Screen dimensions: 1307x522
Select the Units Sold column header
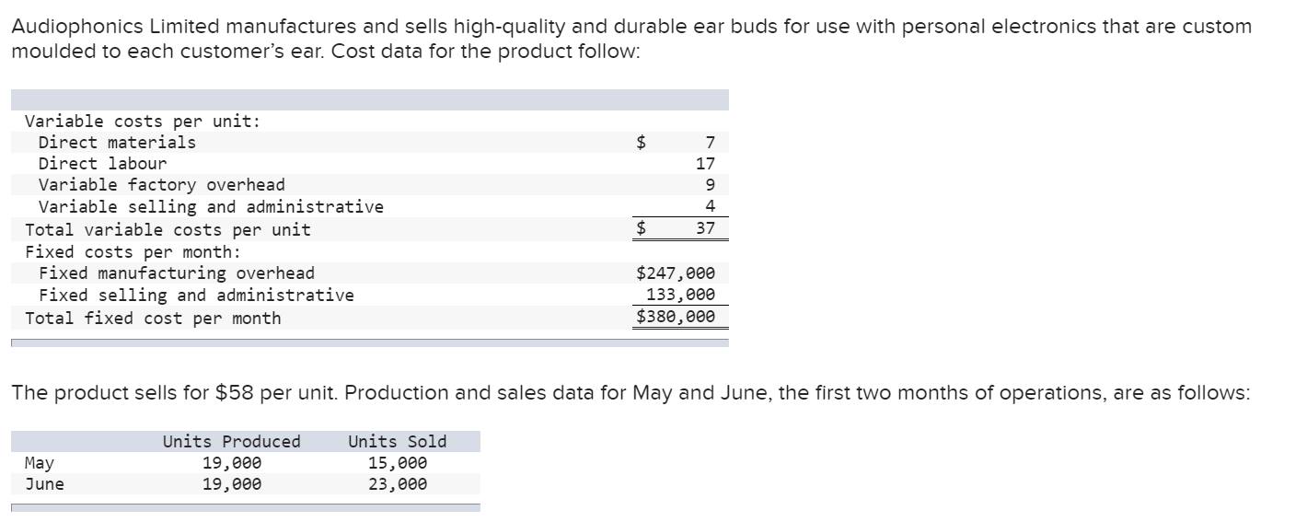397,442
